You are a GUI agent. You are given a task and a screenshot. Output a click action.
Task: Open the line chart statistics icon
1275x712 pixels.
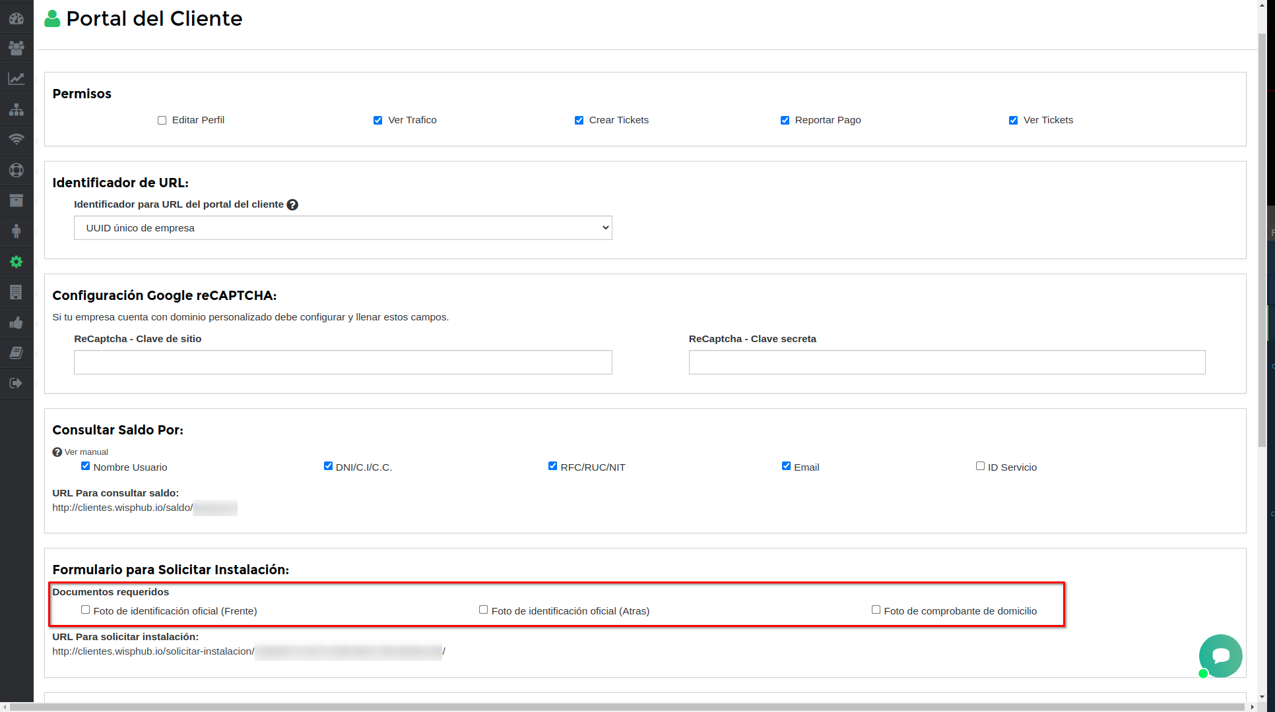coord(16,78)
